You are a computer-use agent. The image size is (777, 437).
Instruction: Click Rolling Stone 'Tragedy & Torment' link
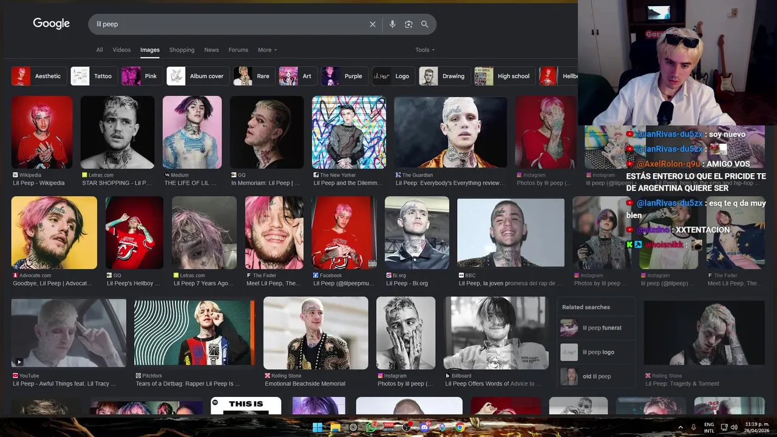pyautogui.click(x=682, y=384)
